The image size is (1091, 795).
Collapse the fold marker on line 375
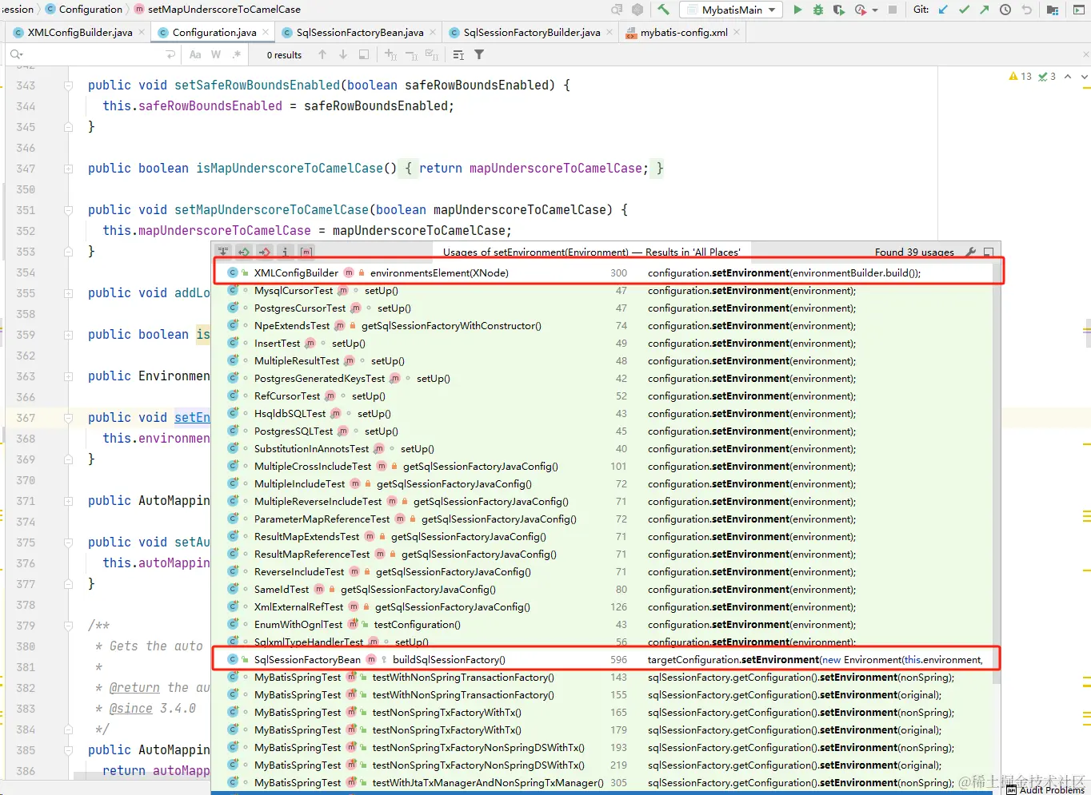point(69,543)
